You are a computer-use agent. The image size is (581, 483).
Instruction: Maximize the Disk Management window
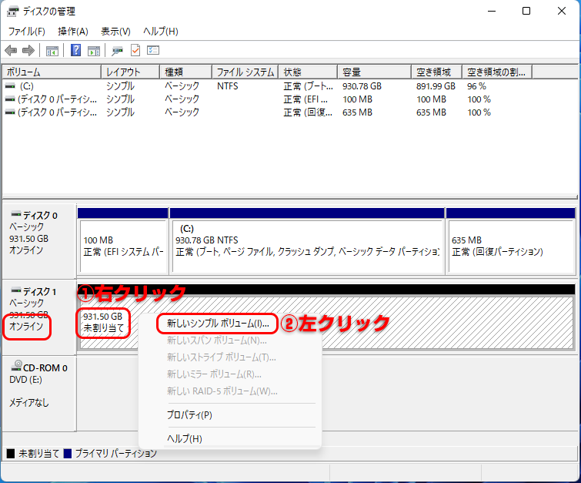(526, 11)
